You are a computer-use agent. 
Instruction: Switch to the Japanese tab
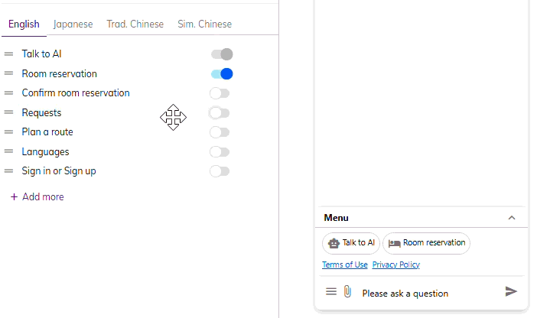[73, 24]
